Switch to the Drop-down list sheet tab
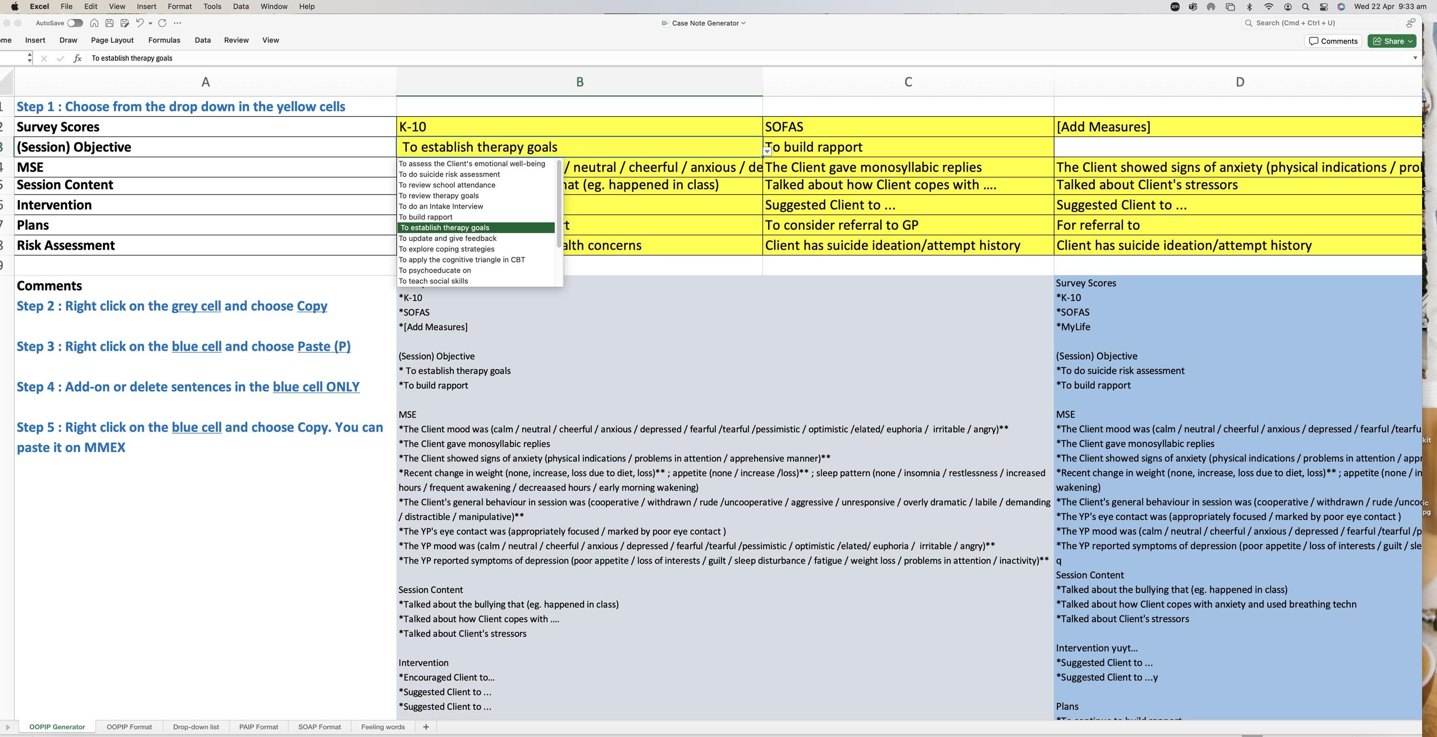This screenshot has height=737, width=1437. click(196, 726)
